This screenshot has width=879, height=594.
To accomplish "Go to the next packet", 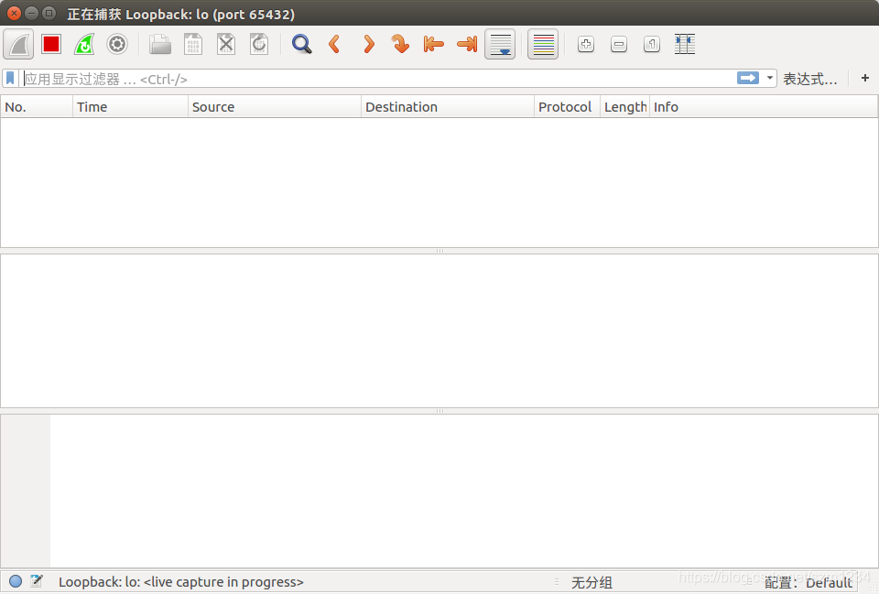I will pos(367,44).
